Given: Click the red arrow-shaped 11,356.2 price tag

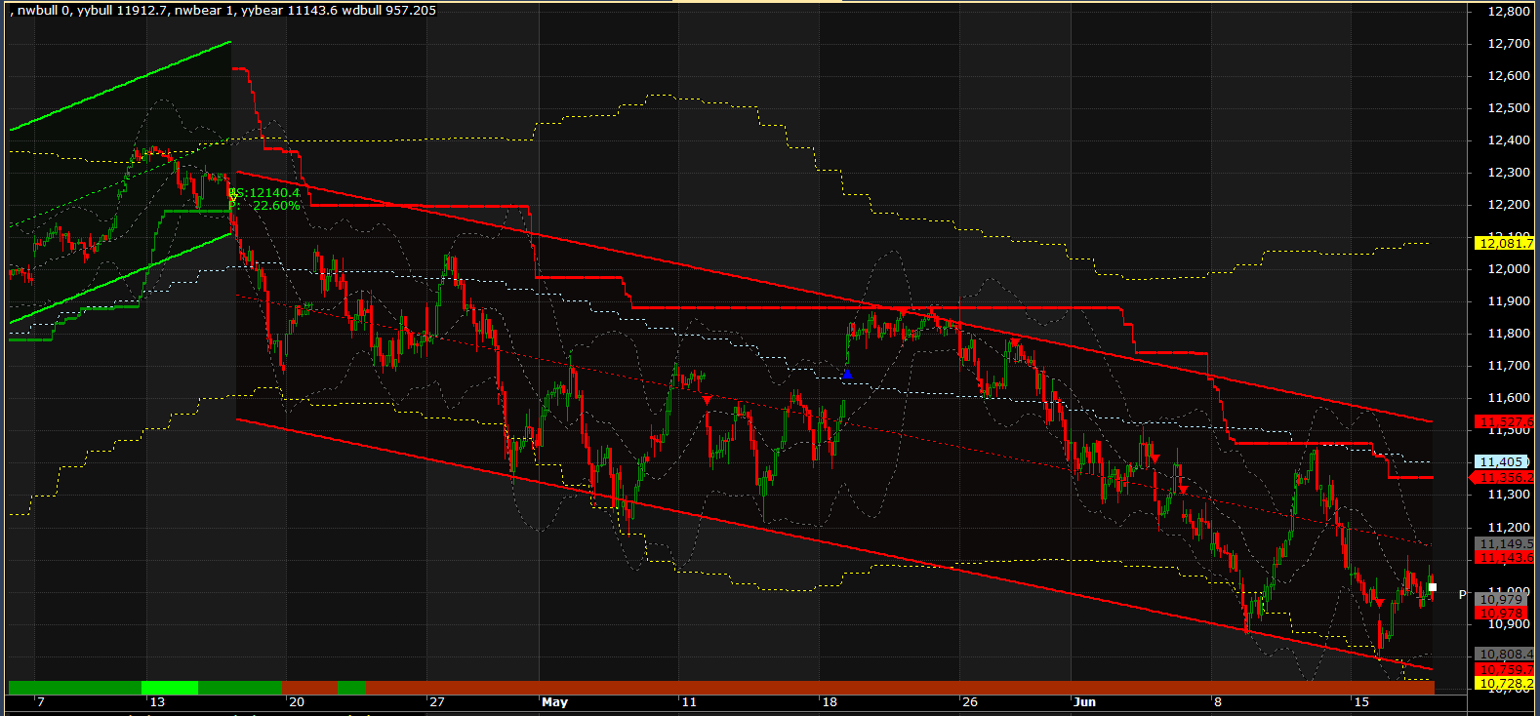Looking at the screenshot, I should point(1502,478).
